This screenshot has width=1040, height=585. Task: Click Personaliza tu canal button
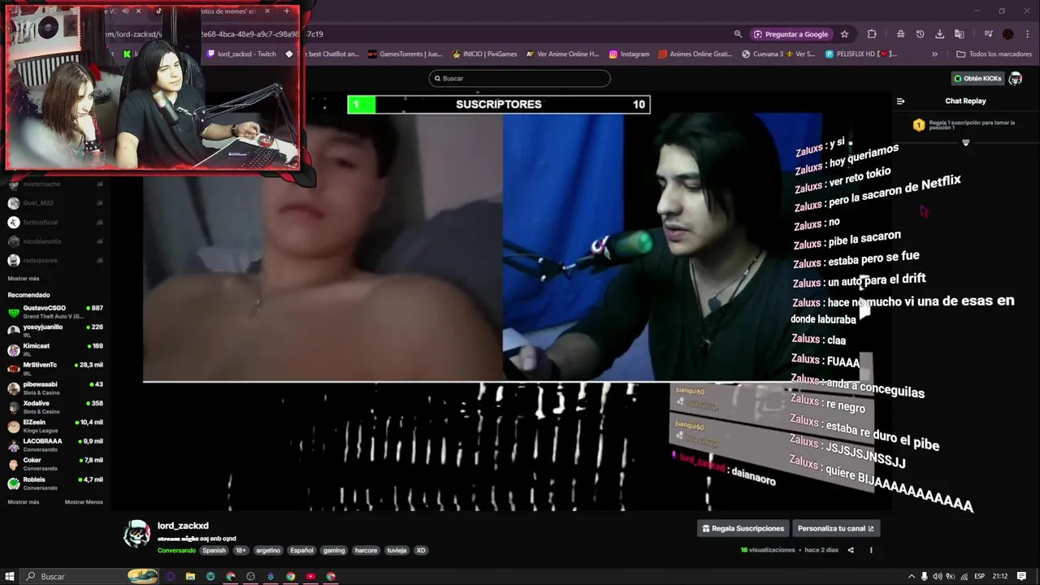[x=836, y=528]
